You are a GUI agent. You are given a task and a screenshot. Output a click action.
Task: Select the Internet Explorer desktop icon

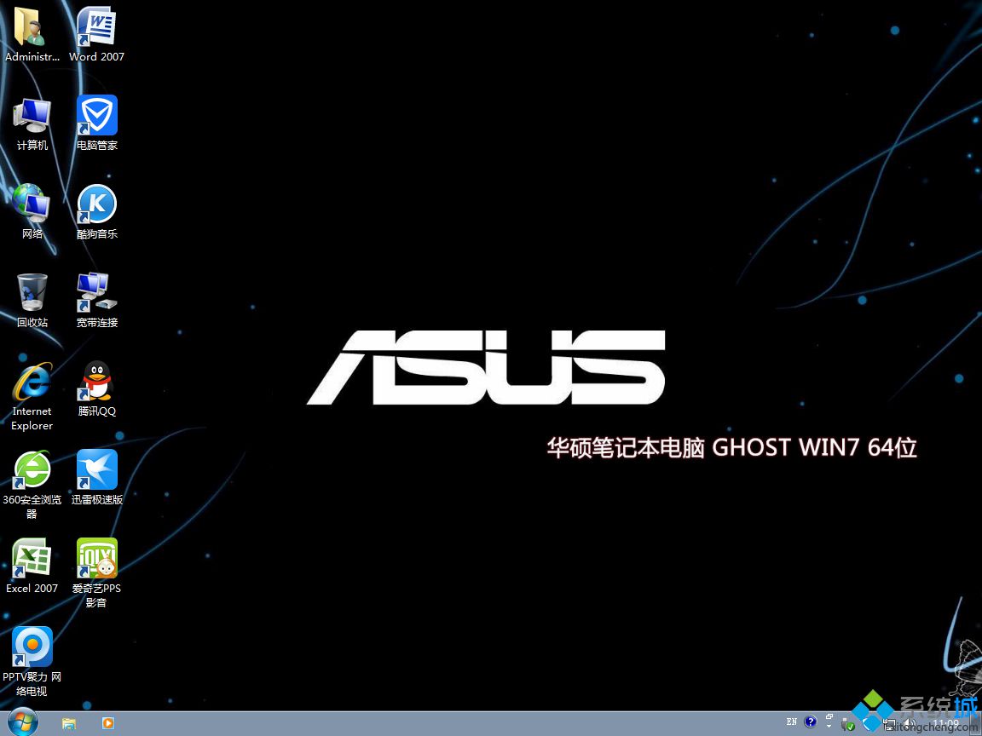click(32, 396)
